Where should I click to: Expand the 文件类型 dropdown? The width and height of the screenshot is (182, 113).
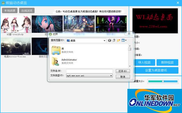[x=111, y=76]
